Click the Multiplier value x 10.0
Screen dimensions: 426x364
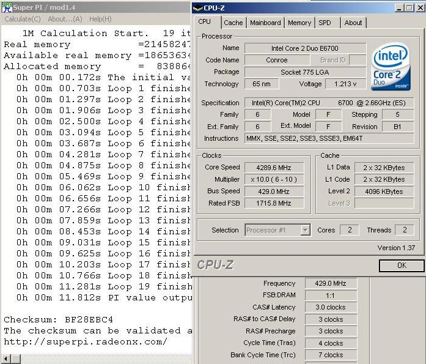pos(274,179)
